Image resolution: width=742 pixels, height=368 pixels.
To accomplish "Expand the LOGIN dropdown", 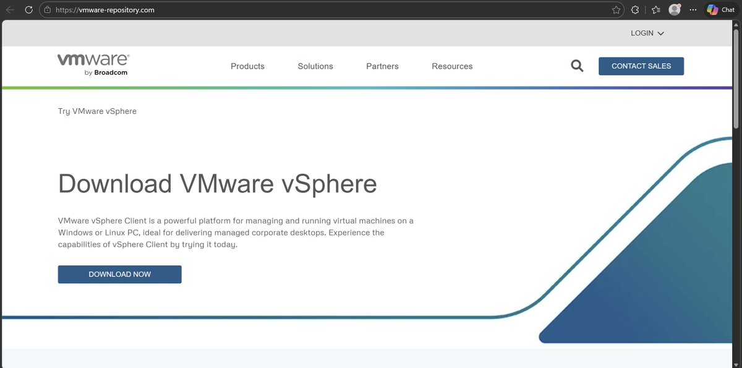I will [647, 33].
